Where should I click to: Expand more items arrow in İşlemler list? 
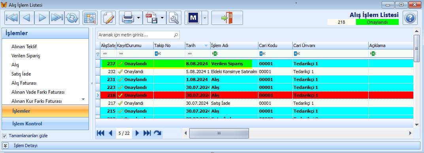(83, 100)
